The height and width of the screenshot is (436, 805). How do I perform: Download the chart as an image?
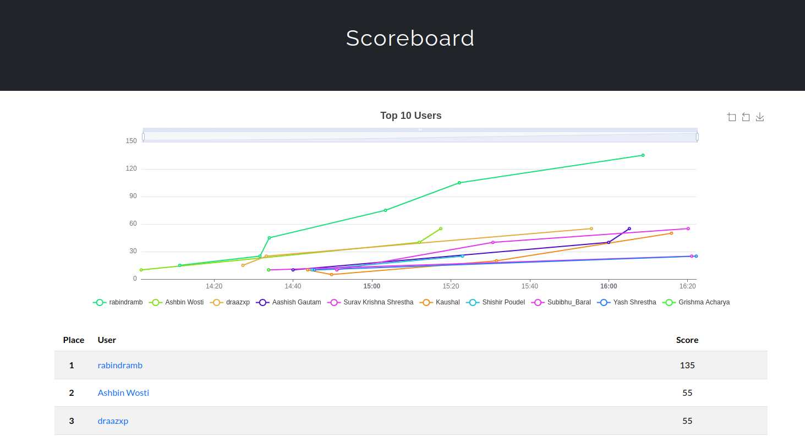(760, 117)
